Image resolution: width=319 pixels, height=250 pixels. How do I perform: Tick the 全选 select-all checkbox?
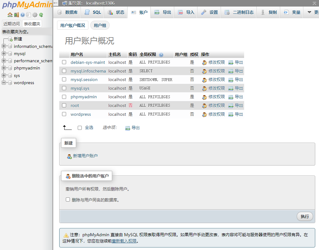(x=80, y=128)
